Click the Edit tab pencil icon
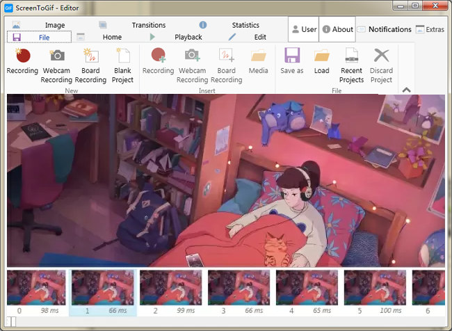This screenshot has width=452, height=331. coord(232,37)
